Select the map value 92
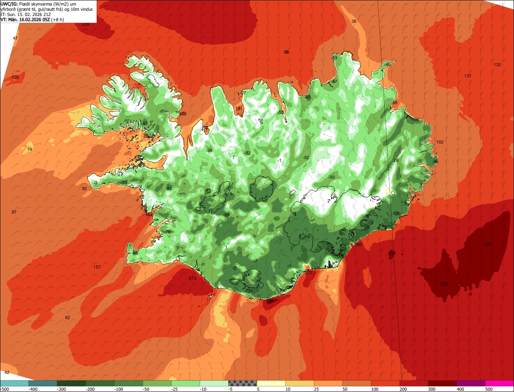514x392 pixels. coord(84,188)
